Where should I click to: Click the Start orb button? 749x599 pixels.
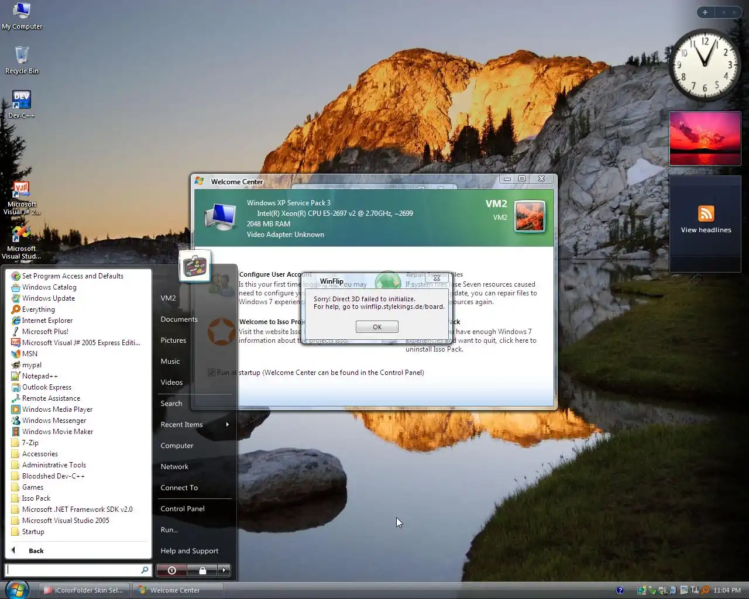pyautogui.click(x=17, y=589)
